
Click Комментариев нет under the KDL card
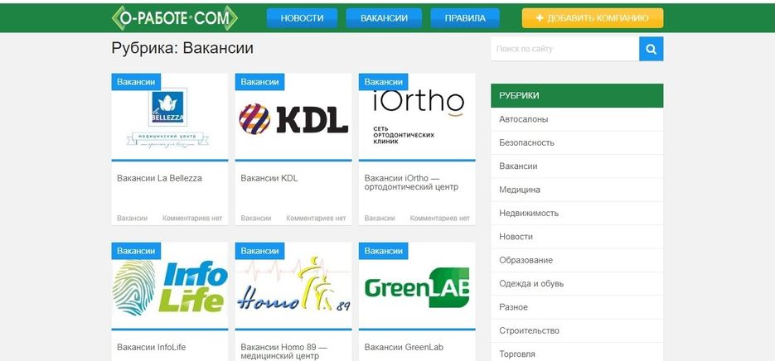point(316,219)
